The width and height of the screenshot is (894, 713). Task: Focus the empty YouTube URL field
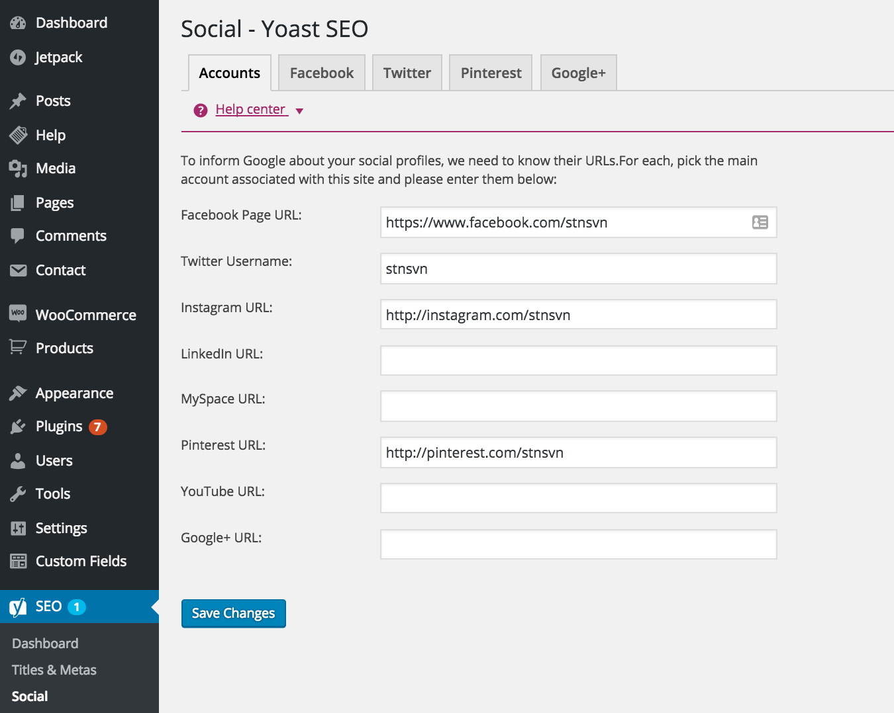[579, 498]
